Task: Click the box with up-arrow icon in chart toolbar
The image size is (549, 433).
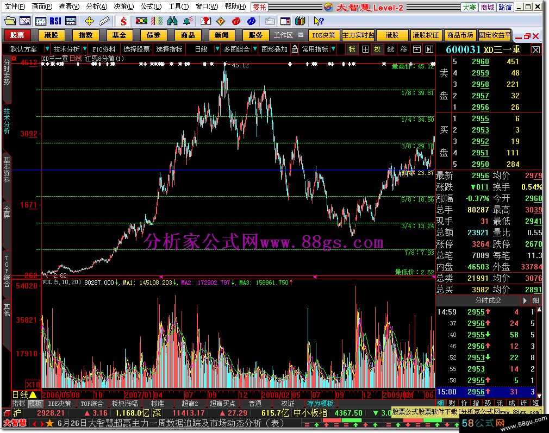Action: 417,49
